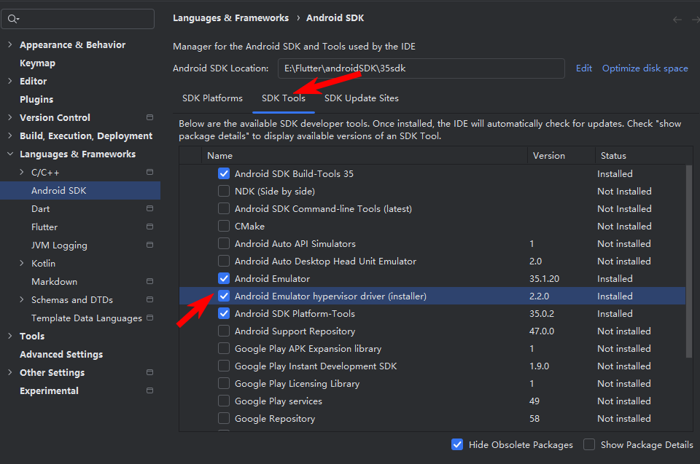This screenshot has width=700, height=464.
Task: Enable Show Package Details checkbox
Action: (589, 444)
